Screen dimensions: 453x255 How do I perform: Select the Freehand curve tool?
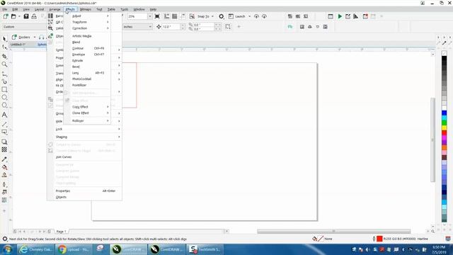[4, 74]
